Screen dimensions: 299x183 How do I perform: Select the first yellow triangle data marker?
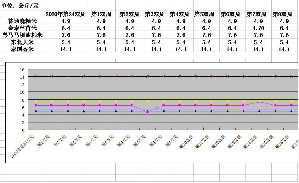(x=36, y=101)
